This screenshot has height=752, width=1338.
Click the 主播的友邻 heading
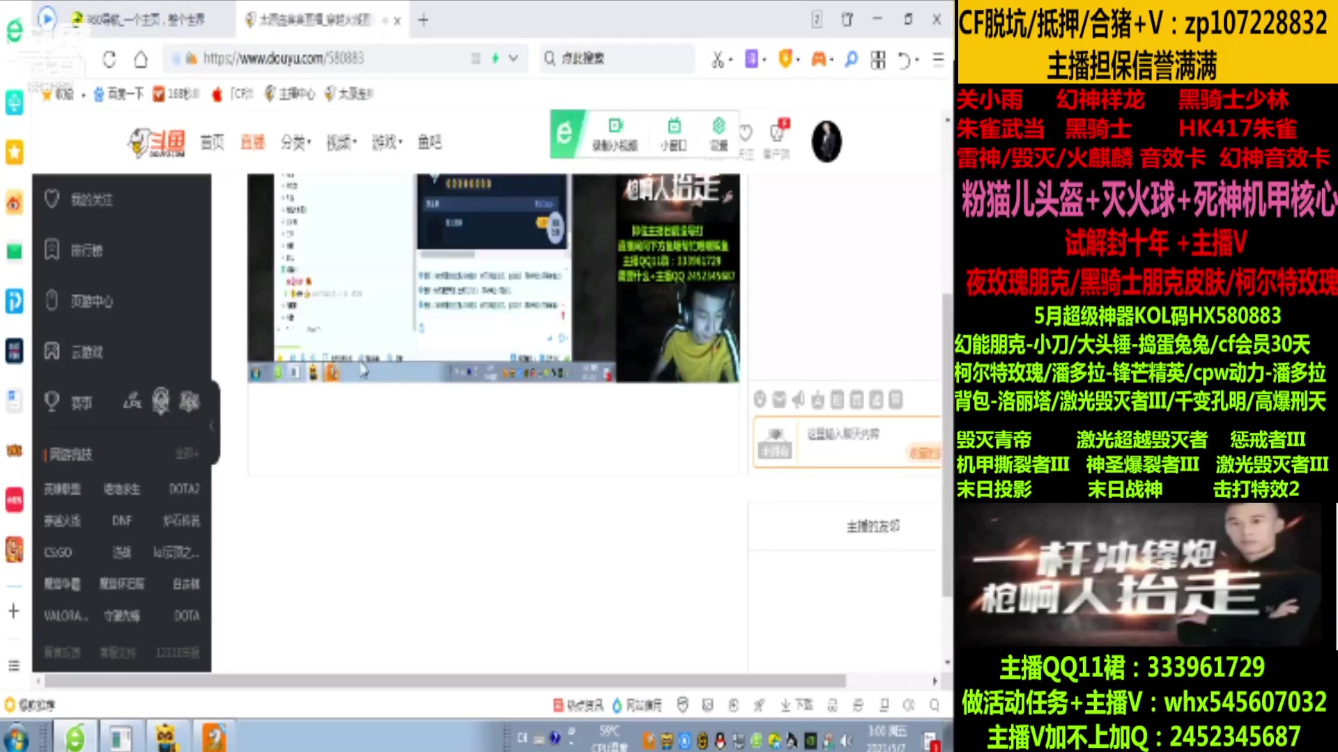873,526
